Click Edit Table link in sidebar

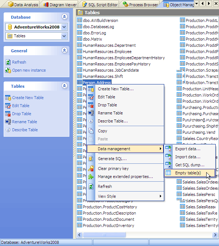21,106
